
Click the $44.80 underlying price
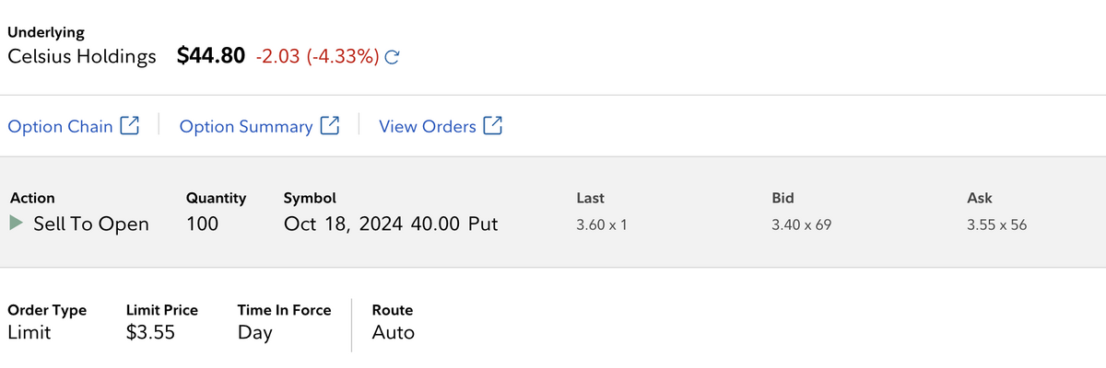point(211,56)
